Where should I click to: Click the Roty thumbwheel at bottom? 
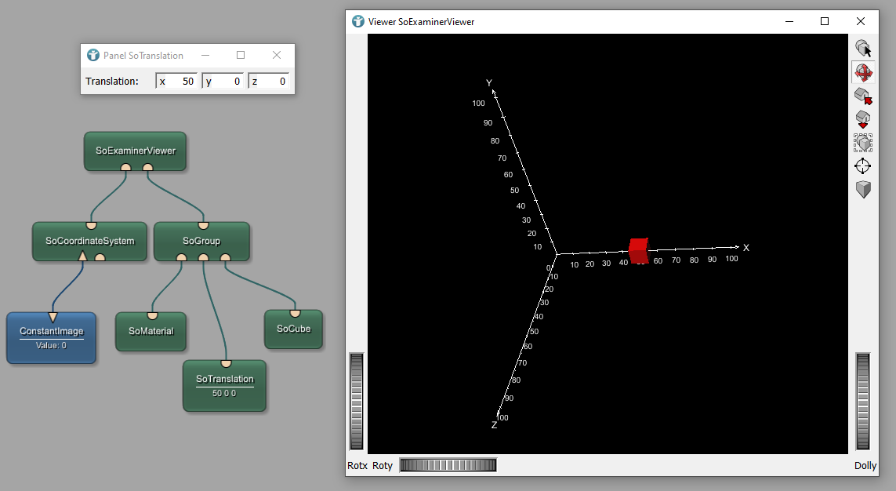448,465
